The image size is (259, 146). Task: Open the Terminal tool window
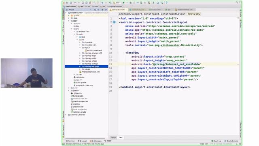tap(70, 141)
